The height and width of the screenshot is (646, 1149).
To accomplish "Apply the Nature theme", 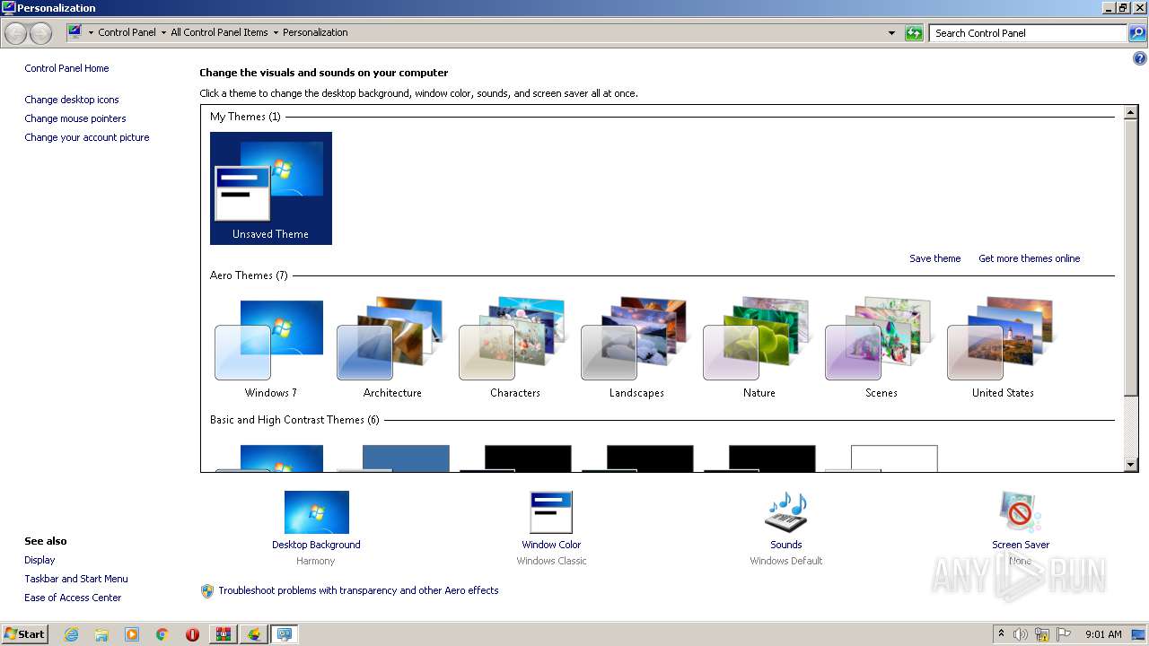I will (759, 348).
